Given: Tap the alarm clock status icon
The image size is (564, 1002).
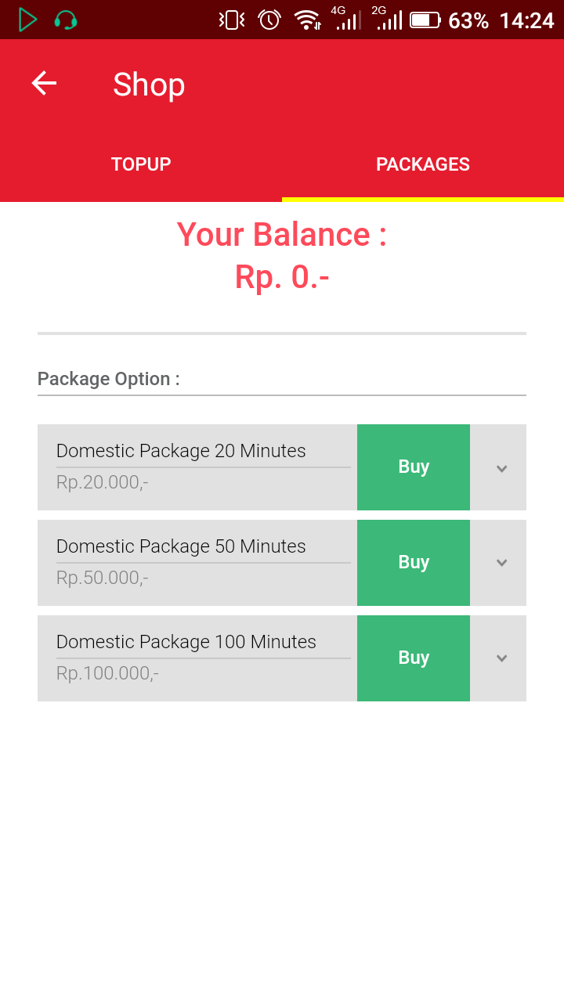Looking at the screenshot, I should pos(269,20).
